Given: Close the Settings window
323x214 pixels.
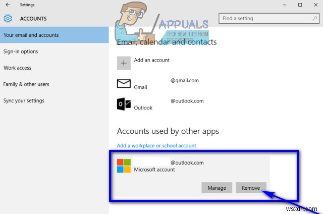Looking at the screenshot, I should tap(315, 5).
